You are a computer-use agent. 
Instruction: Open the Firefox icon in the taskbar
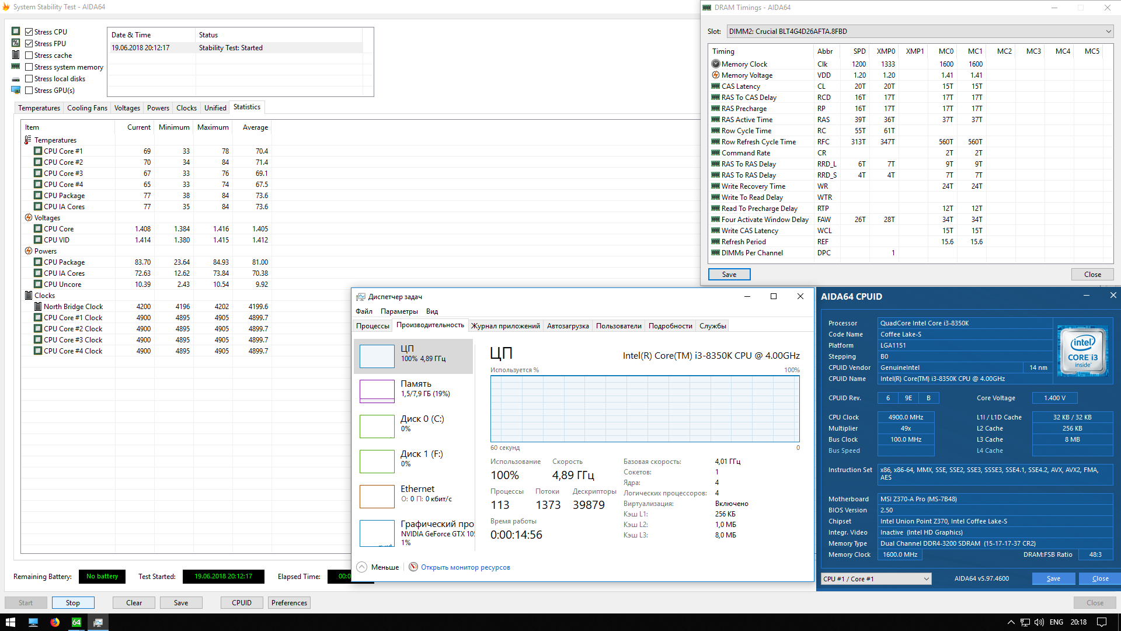[55, 622]
